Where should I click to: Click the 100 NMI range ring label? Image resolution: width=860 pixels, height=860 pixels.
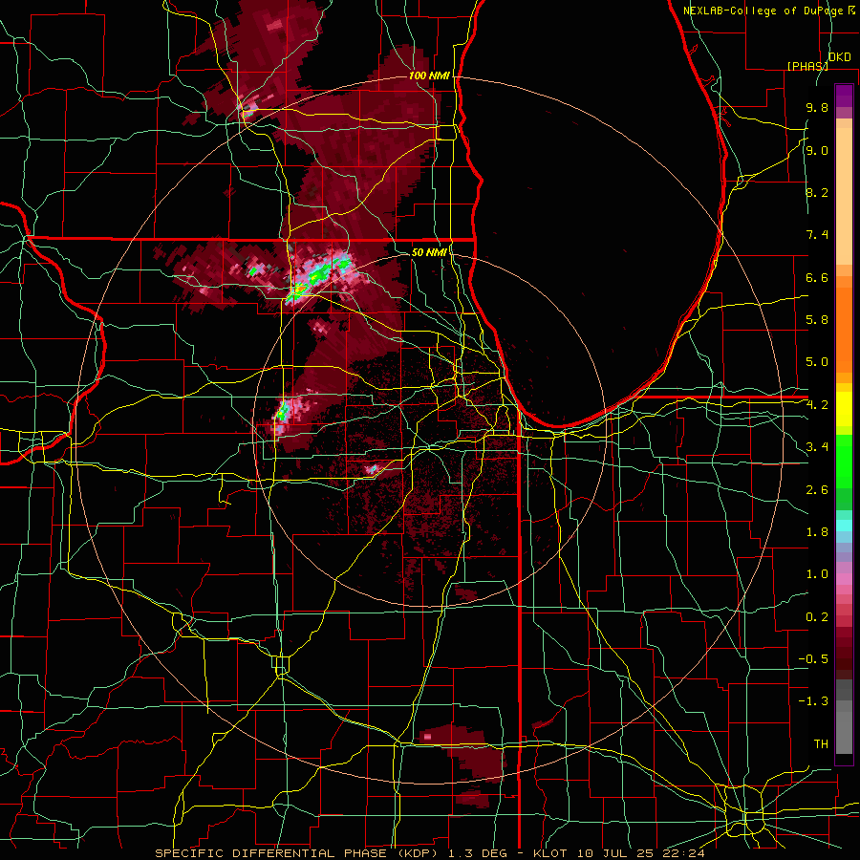point(429,75)
